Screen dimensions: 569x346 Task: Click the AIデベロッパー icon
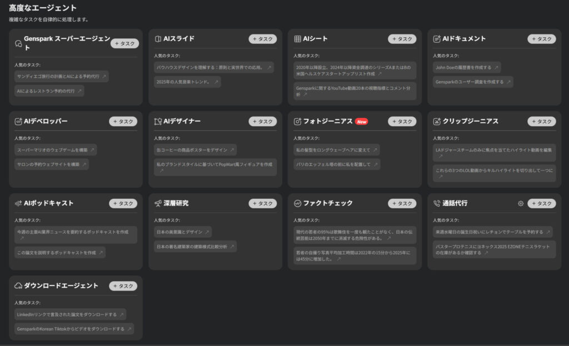point(18,121)
